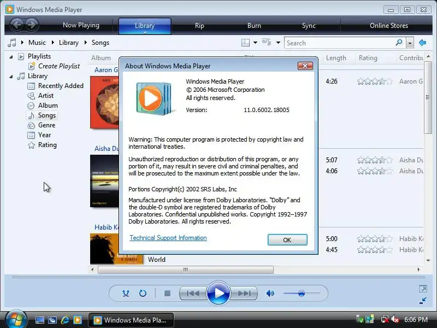437x328 pixels.
Task: Click the Previous track button
Action: click(193, 294)
